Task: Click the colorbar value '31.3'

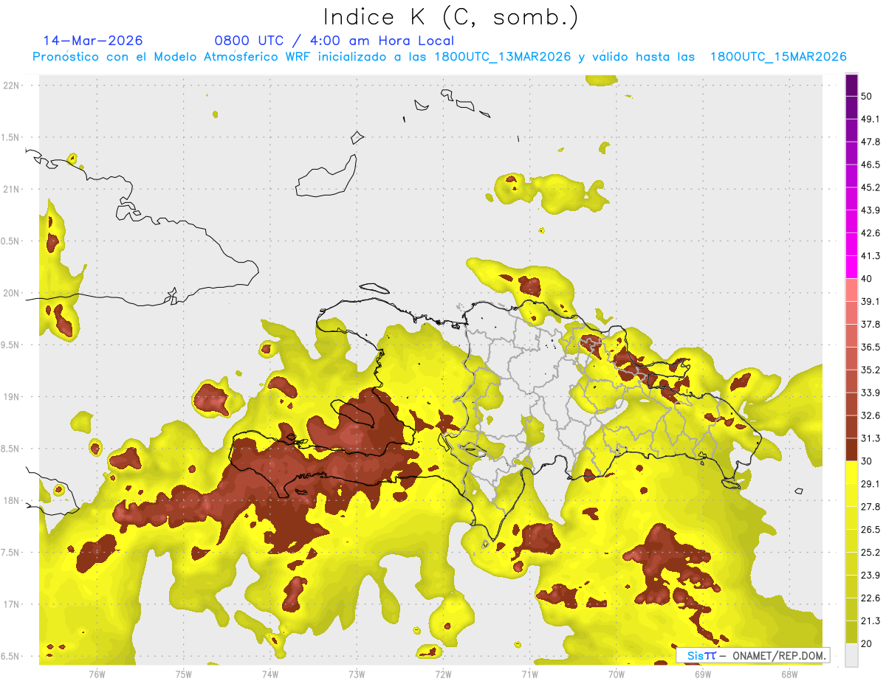Action: [x=870, y=438]
